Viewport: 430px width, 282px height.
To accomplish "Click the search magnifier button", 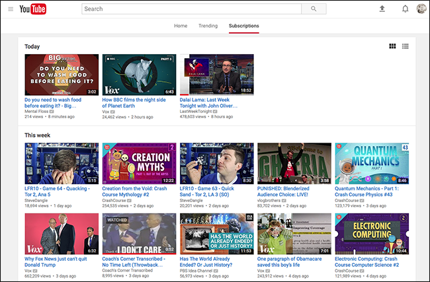I will pos(314,9).
